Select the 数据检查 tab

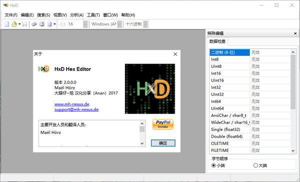click(217, 41)
